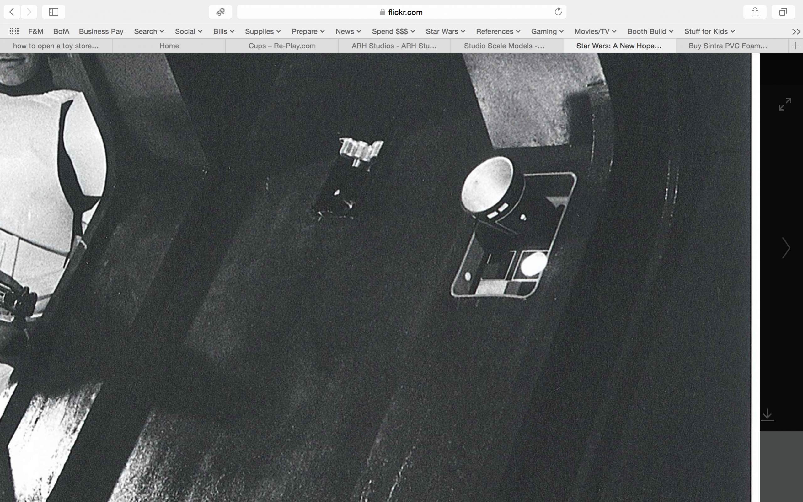Open the Business Pay bookmark

[x=101, y=31]
